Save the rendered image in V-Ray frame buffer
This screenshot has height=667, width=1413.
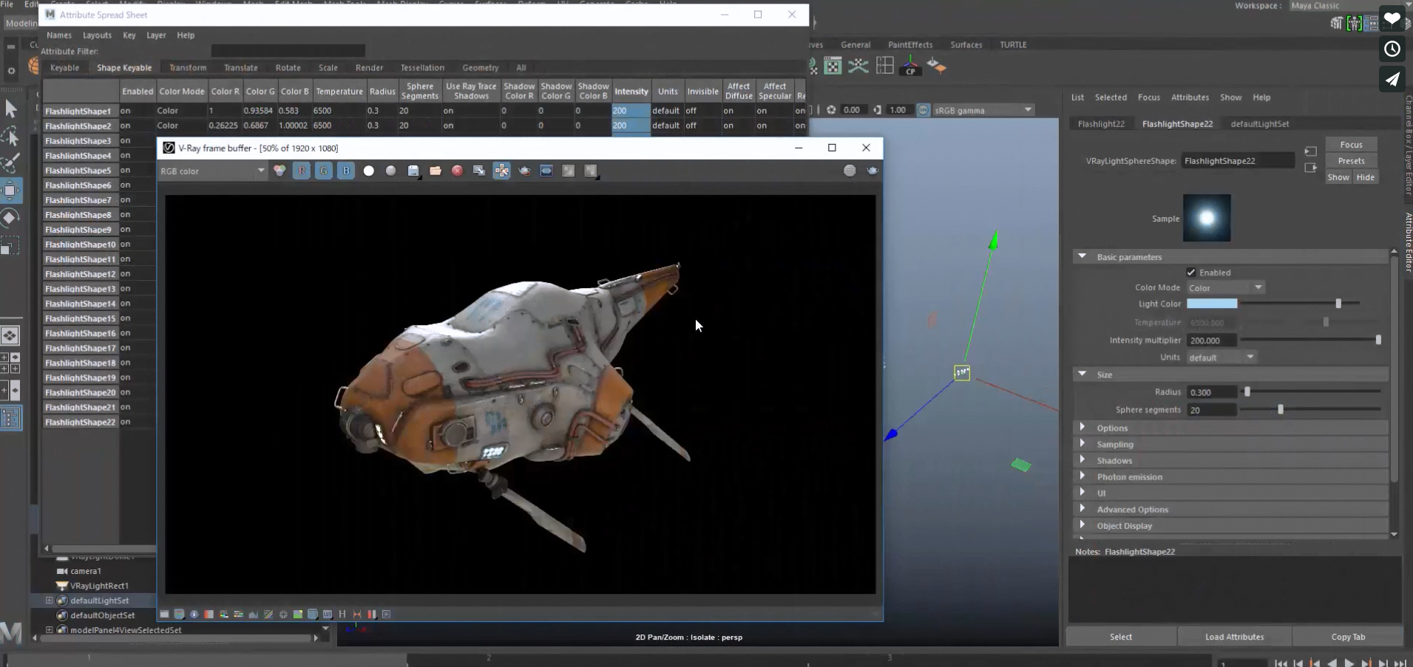413,171
